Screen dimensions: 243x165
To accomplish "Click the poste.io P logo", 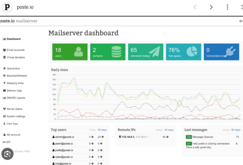I will point(7,7).
